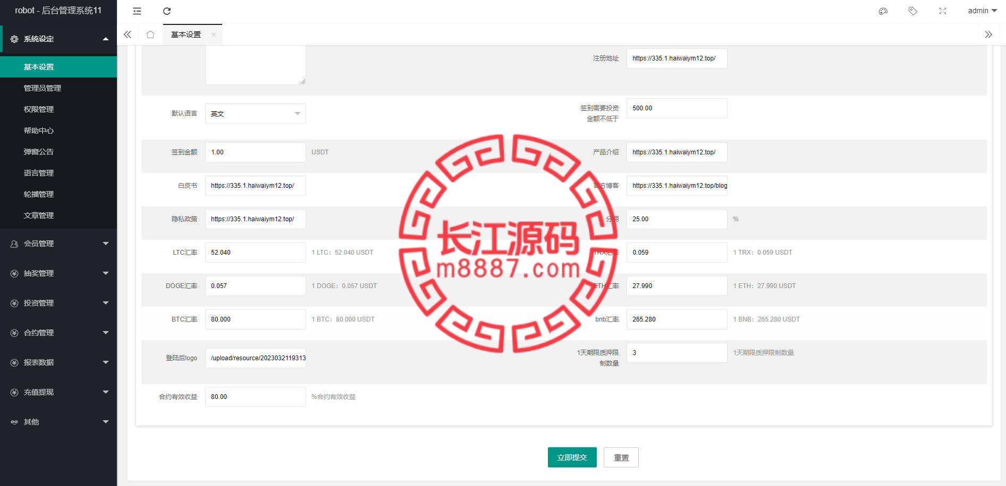This screenshot has height=486, width=1006.
Task: Click the LTC汇率 input field
Action: (256, 253)
